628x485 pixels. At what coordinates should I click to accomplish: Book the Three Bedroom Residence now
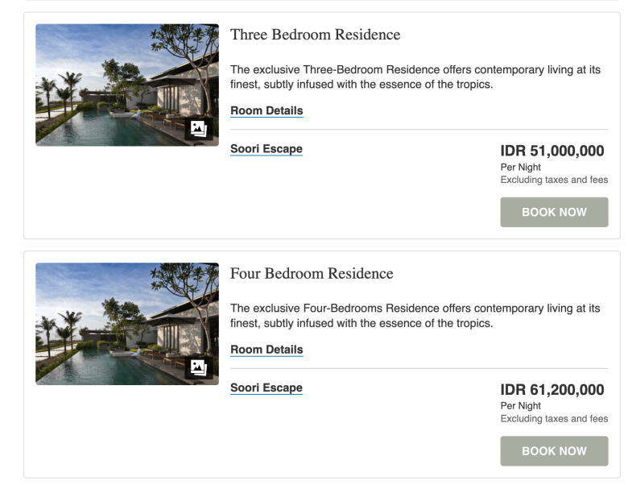coord(554,212)
